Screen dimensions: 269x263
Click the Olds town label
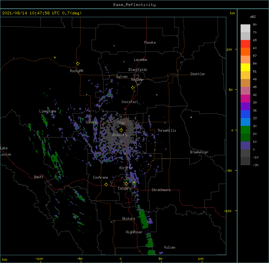click(x=121, y=123)
